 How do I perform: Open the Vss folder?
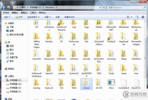tap(62, 84)
